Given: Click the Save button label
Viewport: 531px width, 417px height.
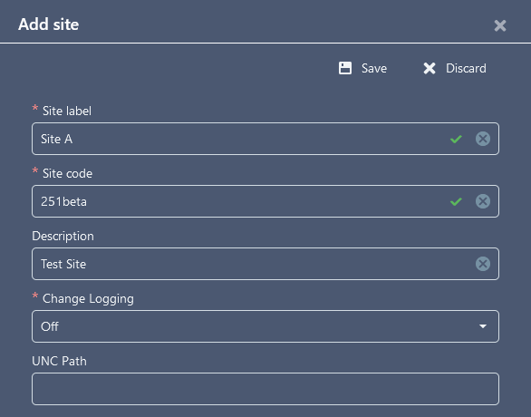Looking at the screenshot, I should [374, 68].
